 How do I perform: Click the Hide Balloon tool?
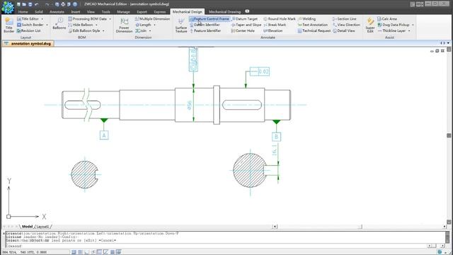click(x=80, y=25)
